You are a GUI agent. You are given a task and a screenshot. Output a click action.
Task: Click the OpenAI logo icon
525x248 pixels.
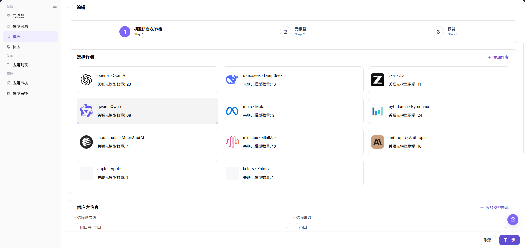(x=86, y=80)
